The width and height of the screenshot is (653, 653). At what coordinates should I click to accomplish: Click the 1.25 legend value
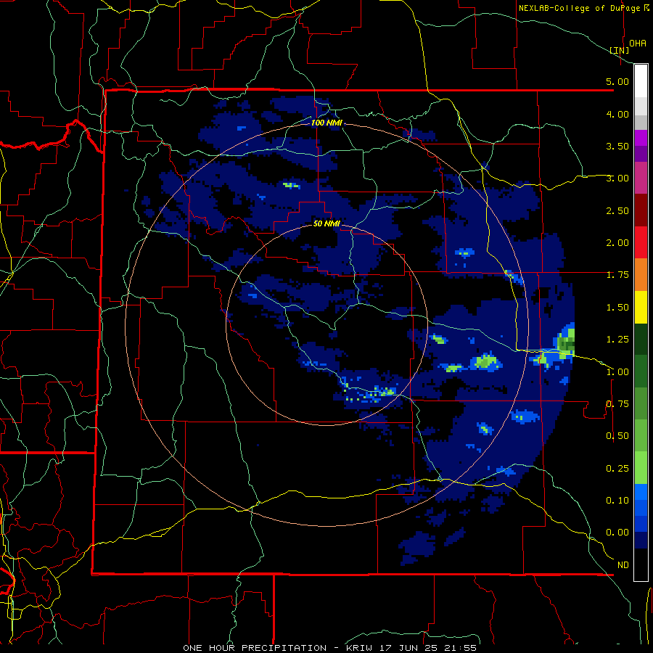coord(617,340)
